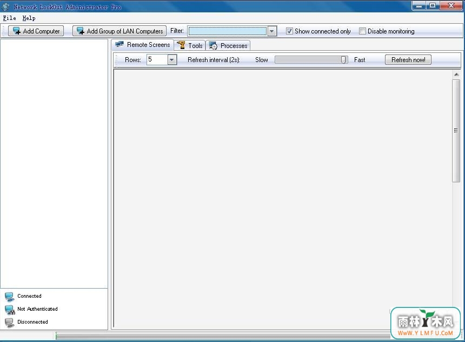Click the Filter: label
The image size is (465, 342).
pyautogui.click(x=177, y=31)
